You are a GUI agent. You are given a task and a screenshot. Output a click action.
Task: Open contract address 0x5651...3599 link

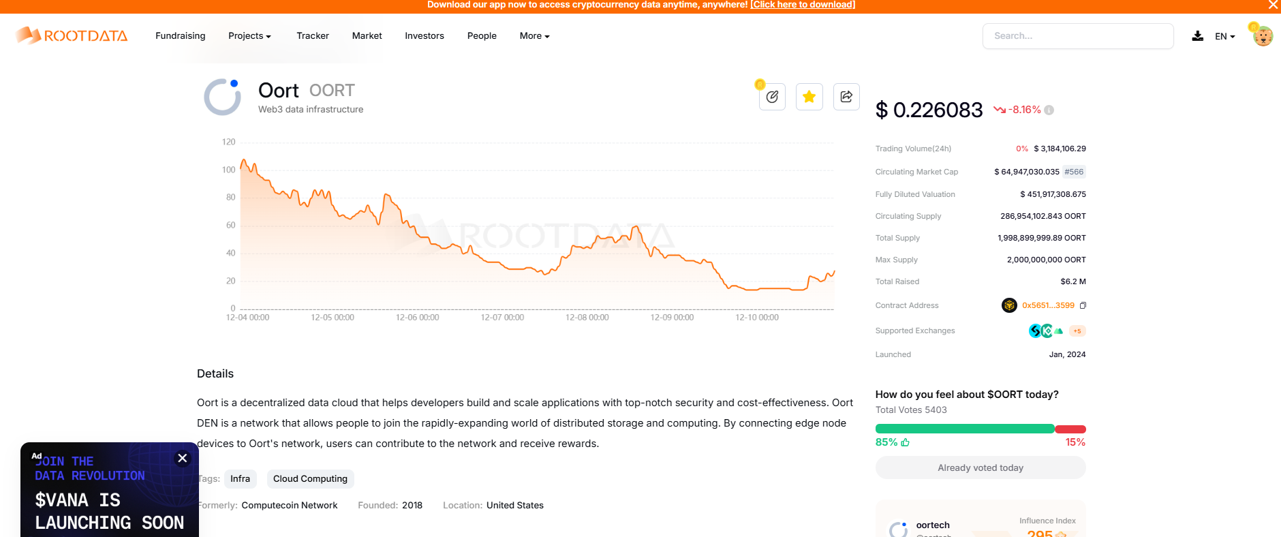click(1048, 305)
